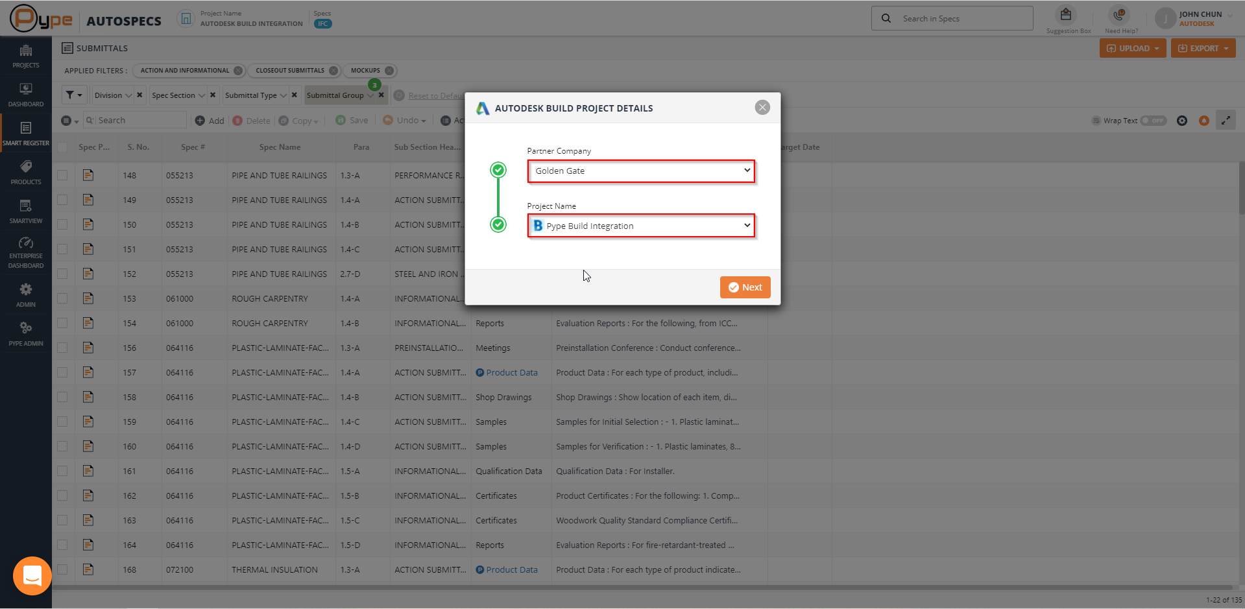
Task: Check the checkbox for row 157
Action: coord(62,372)
